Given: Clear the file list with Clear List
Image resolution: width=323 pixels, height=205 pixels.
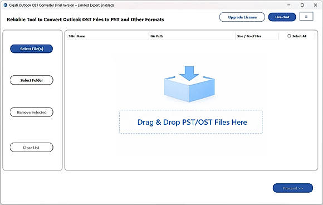Looking at the screenshot, I should pyautogui.click(x=32, y=147).
